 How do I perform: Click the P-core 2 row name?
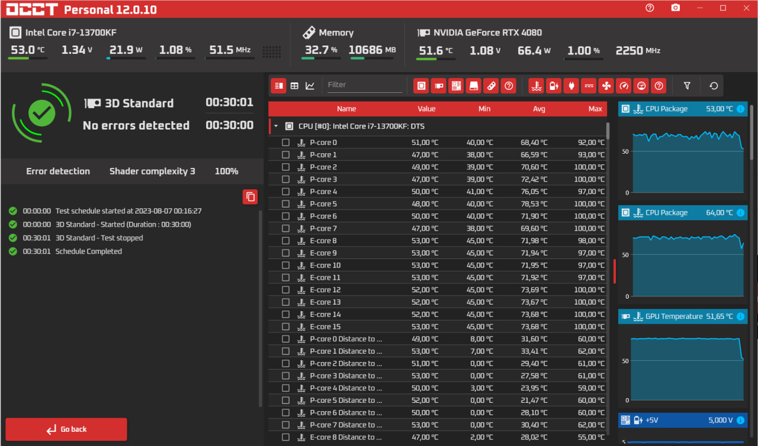click(x=323, y=167)
